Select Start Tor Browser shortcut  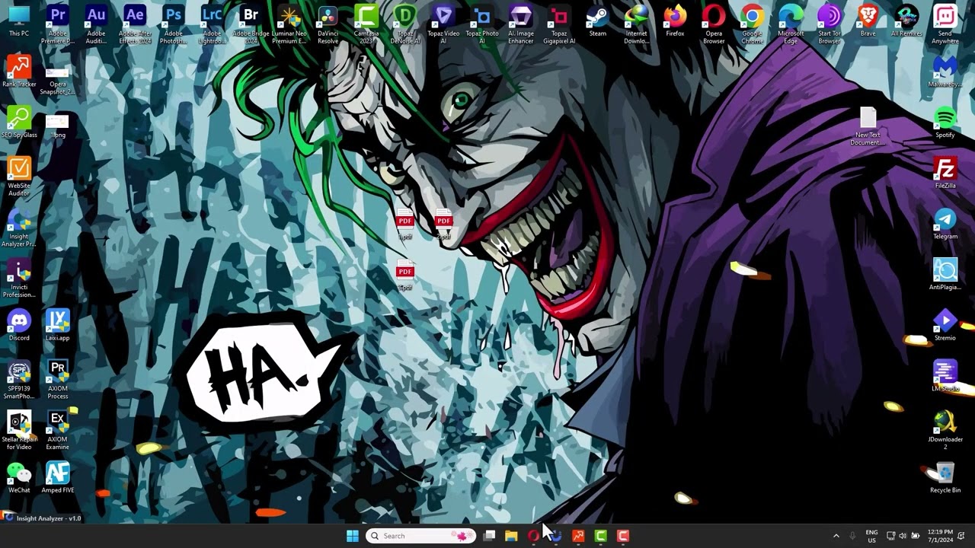830,25
